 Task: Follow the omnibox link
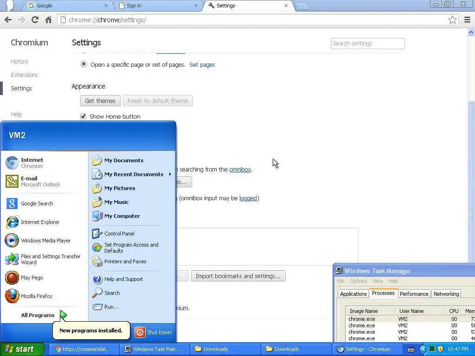(x=240, y=170)
